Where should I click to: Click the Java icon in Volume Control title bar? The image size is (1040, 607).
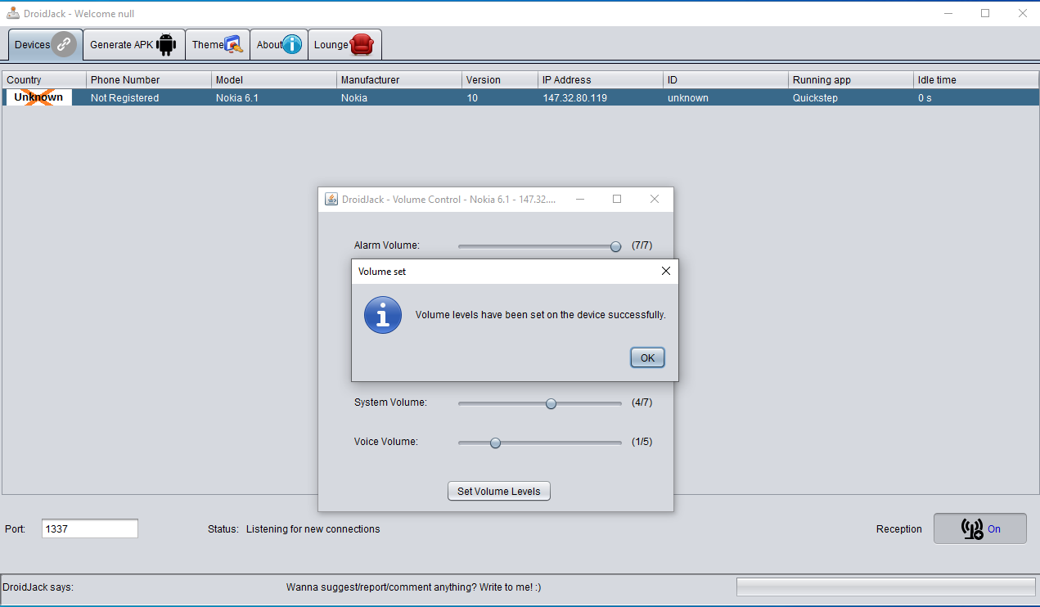(x=331, y=199)
